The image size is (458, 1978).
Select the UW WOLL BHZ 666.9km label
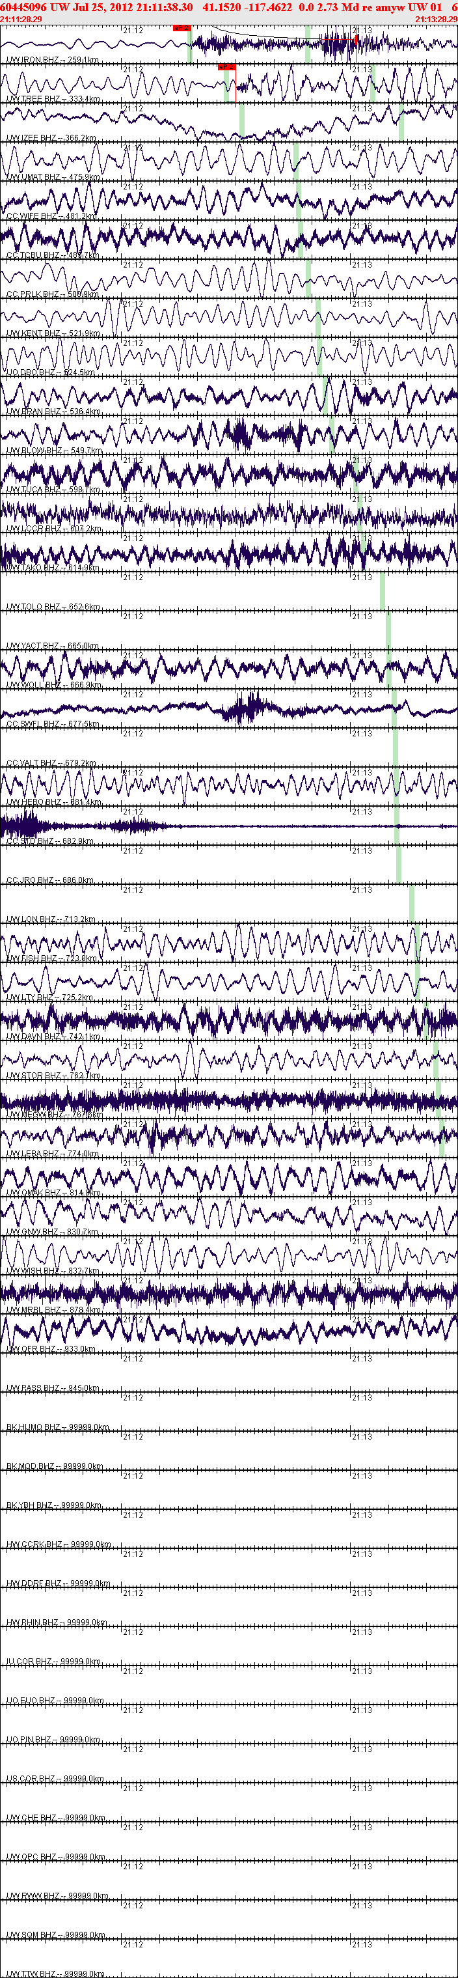[53, 685]
